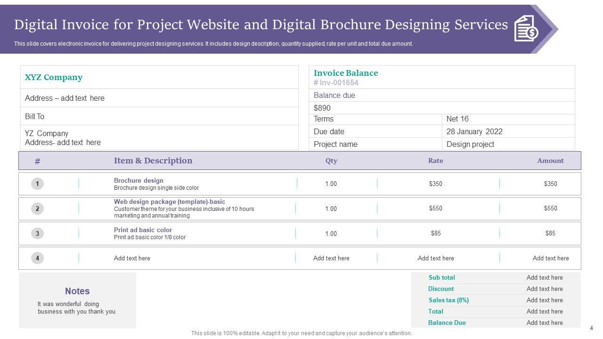The image size is (603, 339).
Task: Click the Address add text here field
Action: (x=65, y=98)
